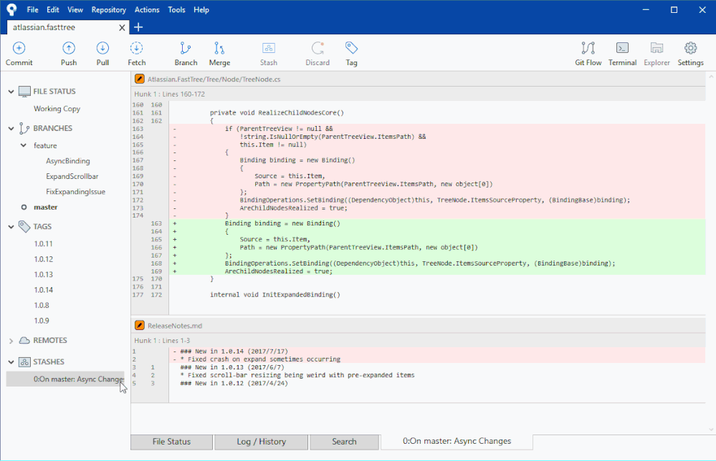
Task: Click the Commit toolbar icon
Action: (x=19, y=48)
